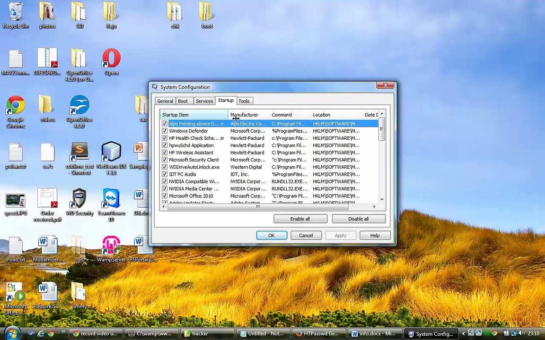Select the boot folder icon
Screen dimensions: 545x340
pos(207,15)
